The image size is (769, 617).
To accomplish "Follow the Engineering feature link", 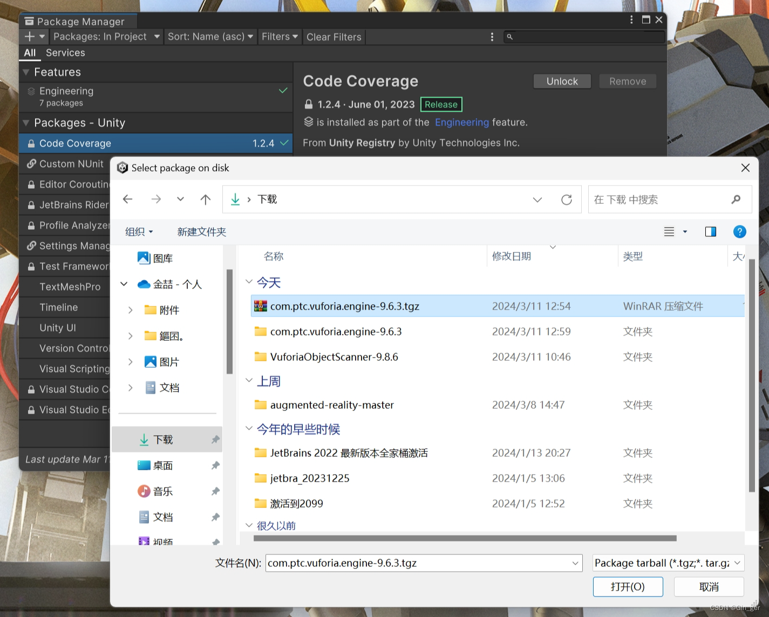I will click(461, 122).
